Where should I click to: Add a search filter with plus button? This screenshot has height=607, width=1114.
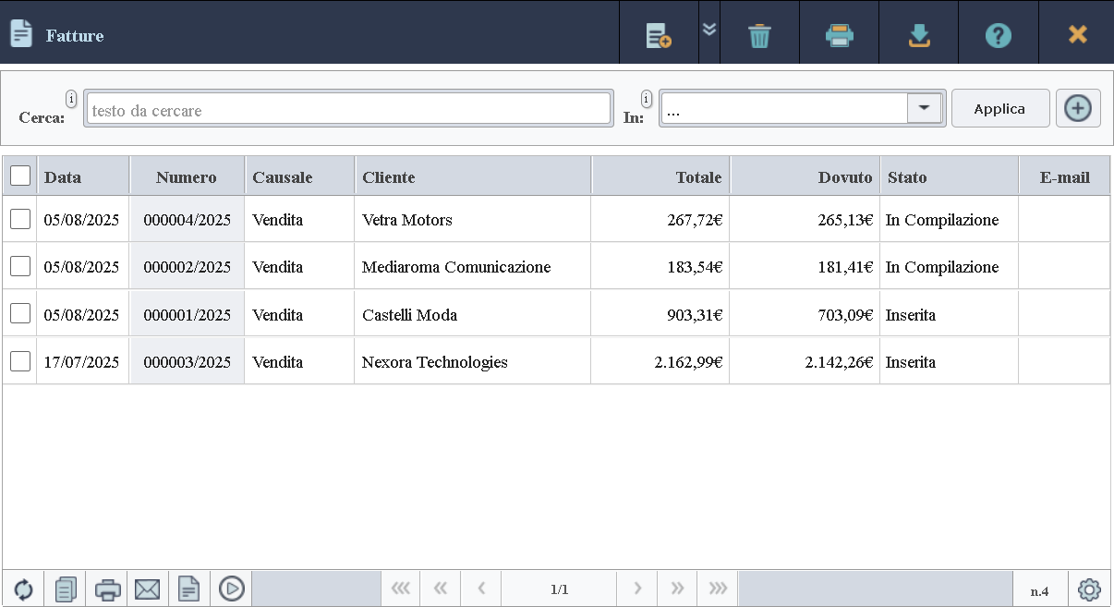(1077, 108)
